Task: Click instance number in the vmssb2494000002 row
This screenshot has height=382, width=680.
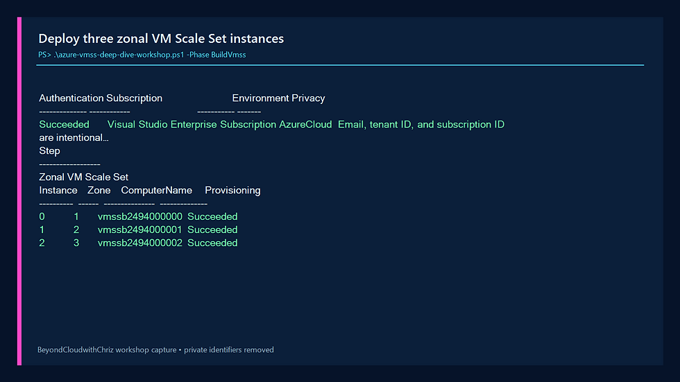Action: point(42,243)
